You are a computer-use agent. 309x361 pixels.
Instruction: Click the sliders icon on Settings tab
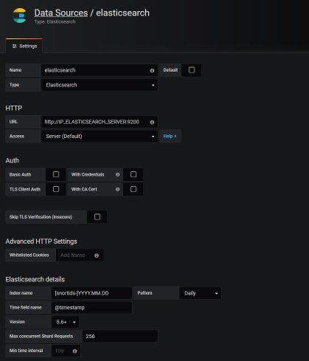tap(15, 47)
